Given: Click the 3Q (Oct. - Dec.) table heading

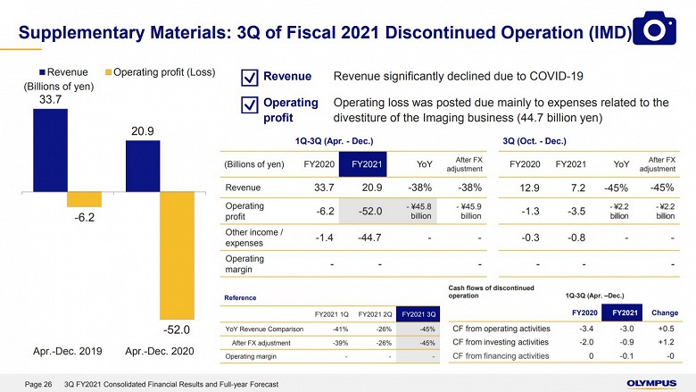Looking at the screenshot, I should click(534, 141).
